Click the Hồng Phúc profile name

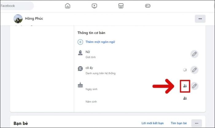pos(34,19)
